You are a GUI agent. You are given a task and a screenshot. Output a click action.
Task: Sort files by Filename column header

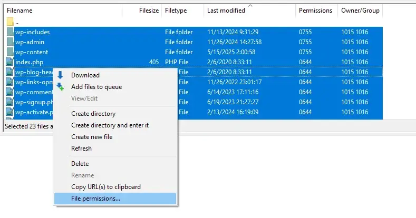(x=20, y=11)
